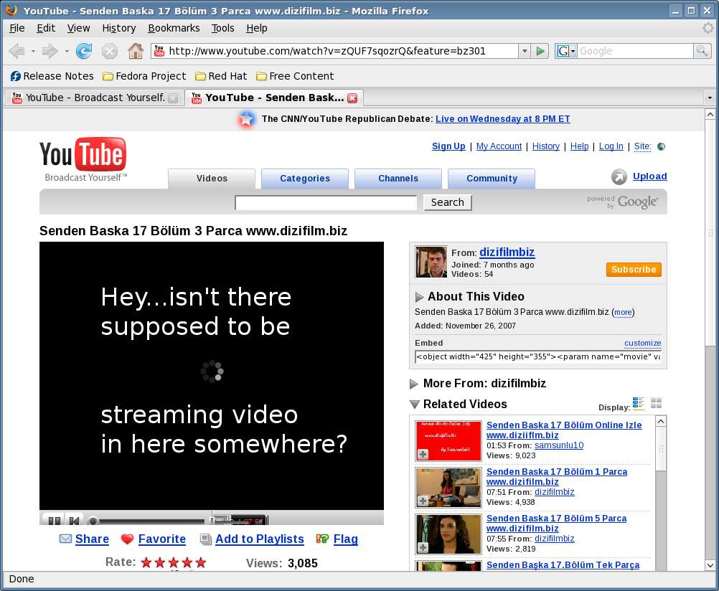Click the video seek bar knob
Viewport: 719px width, 591px height.
click(93, 521)
